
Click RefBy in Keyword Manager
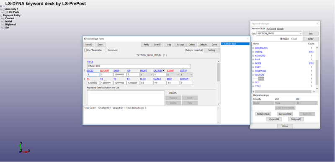(311, 39)
